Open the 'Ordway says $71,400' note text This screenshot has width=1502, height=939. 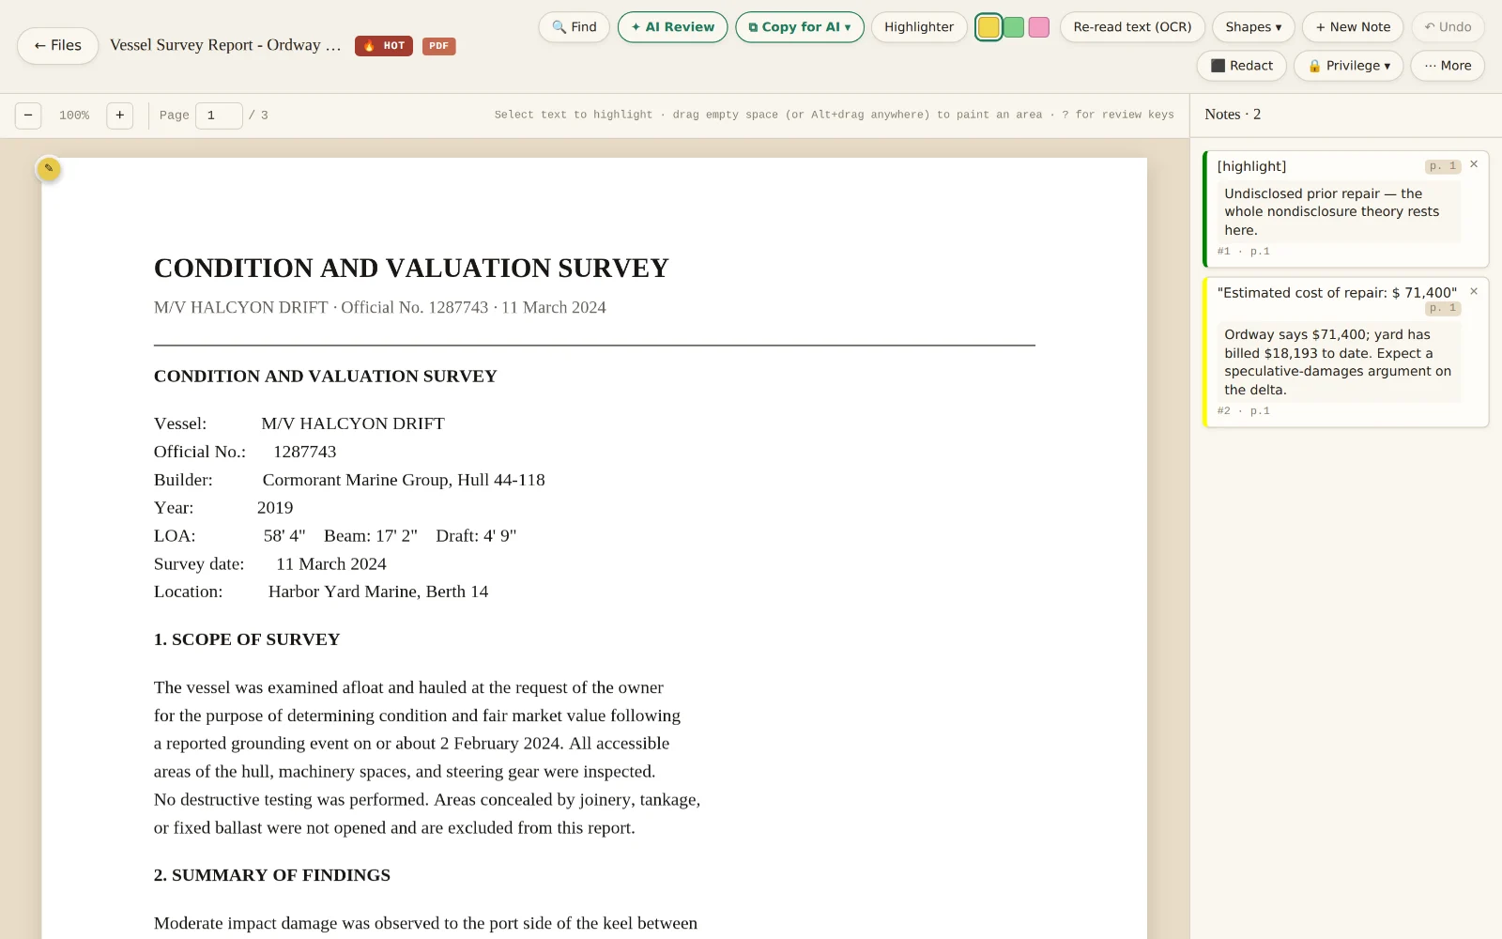(1339, 362)
